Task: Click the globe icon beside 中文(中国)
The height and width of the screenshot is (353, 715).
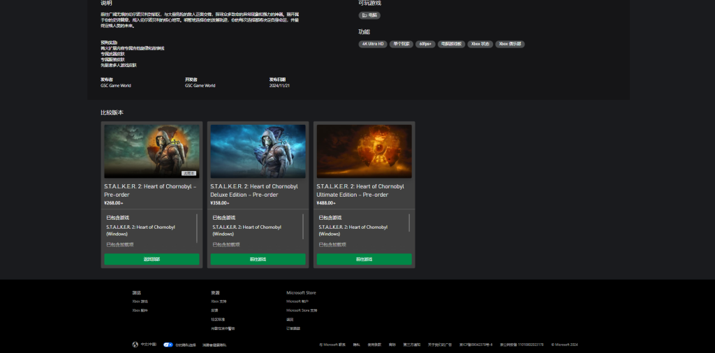Action: (x=135, y=345)
